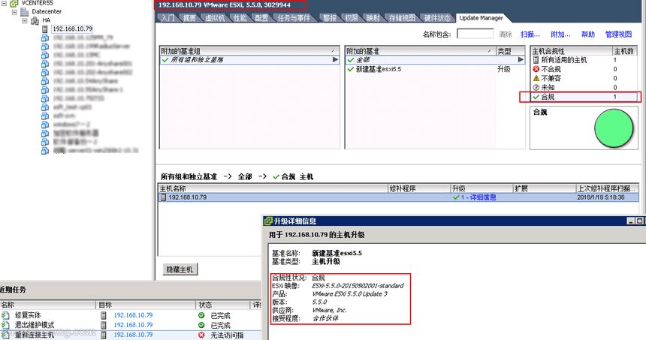Image resolution: width=646 pixels, height=340 pixels.
Task: Select the 192.168.10.79 row in host table
Action: click(x=399, y=197)
